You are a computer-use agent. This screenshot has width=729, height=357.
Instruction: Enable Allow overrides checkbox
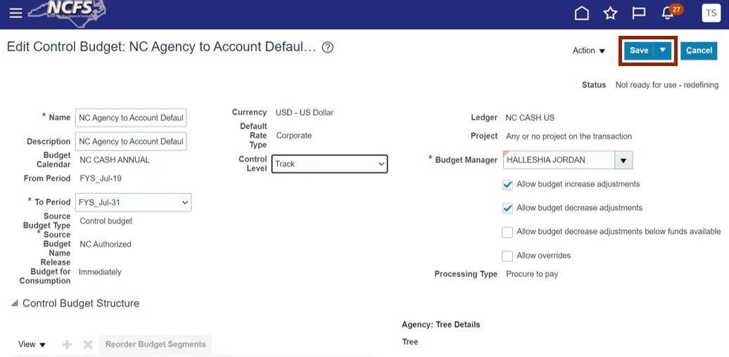tap(507, 256)
